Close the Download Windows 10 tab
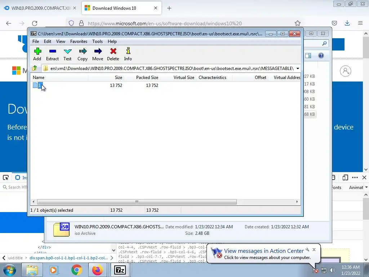This screenshot has width=369, height=277. click(156, 8)
